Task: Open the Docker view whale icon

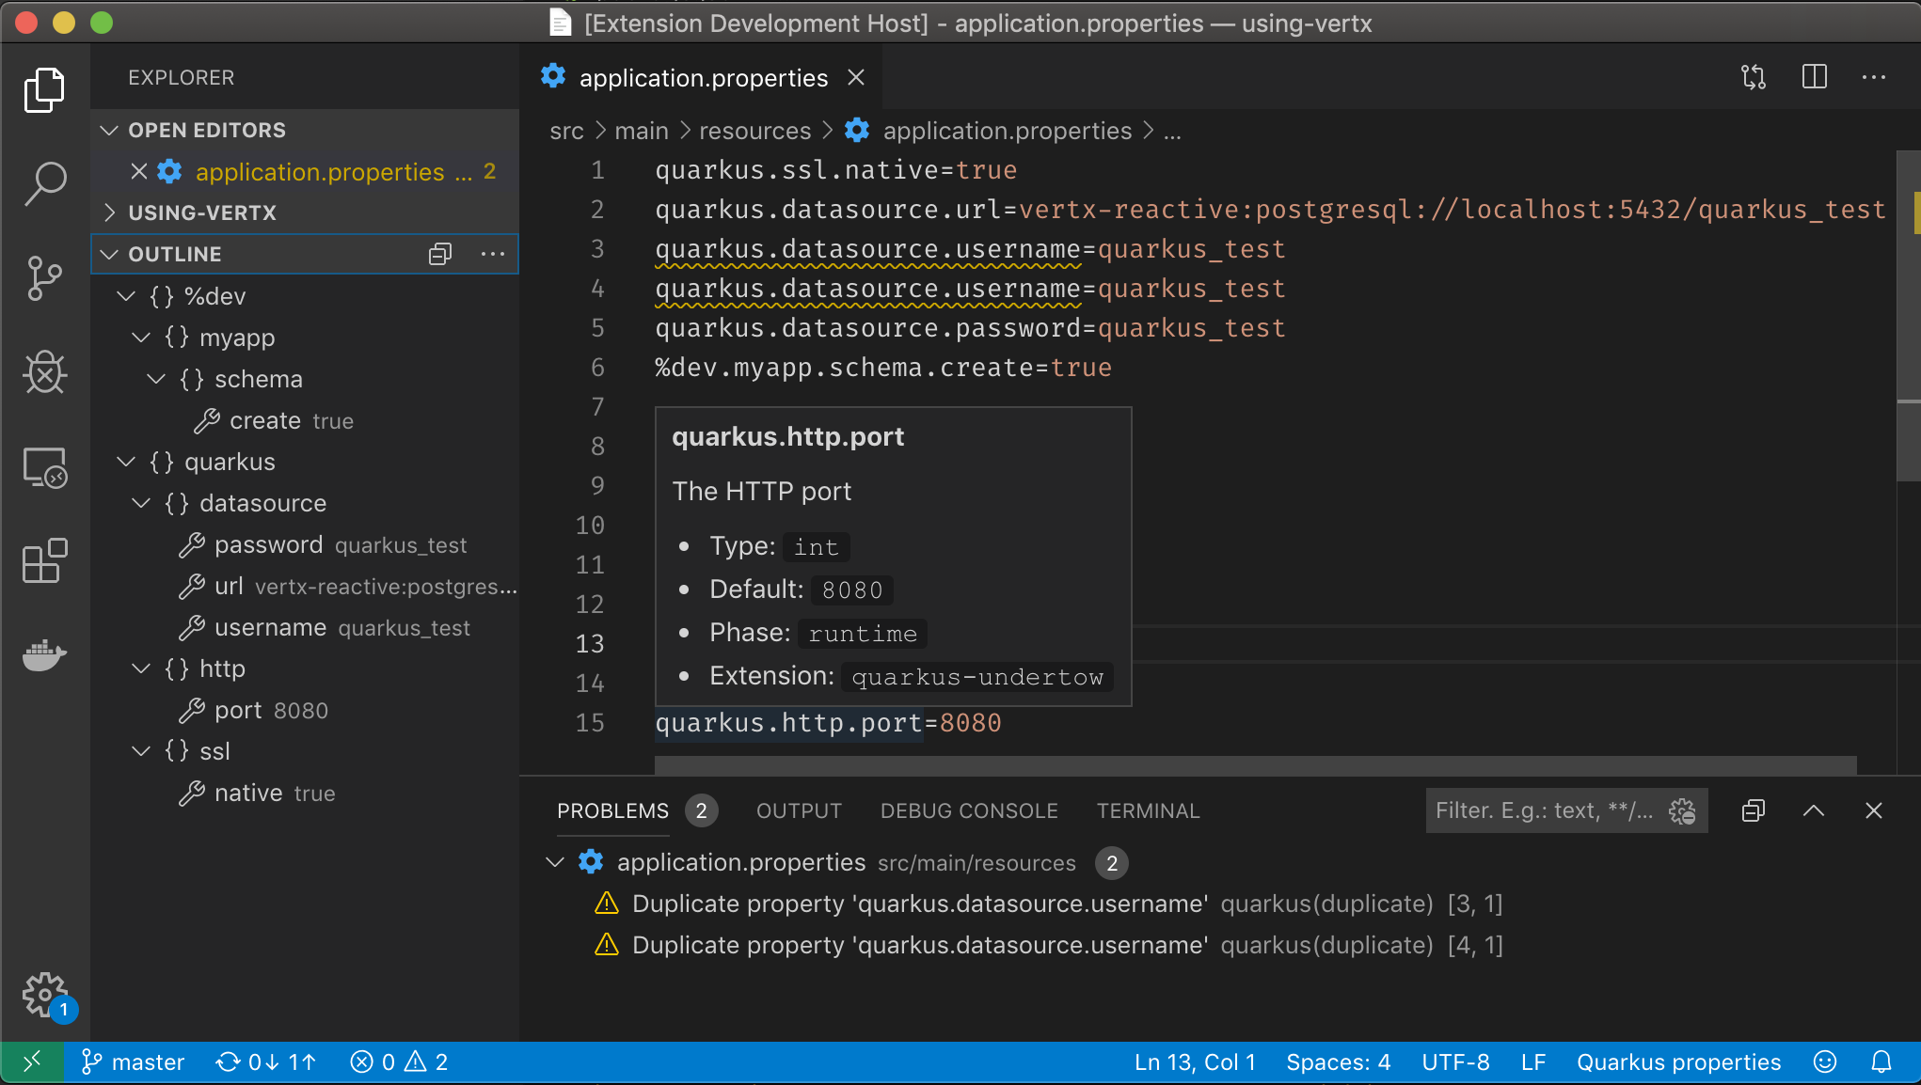Action: coord(44,654)
